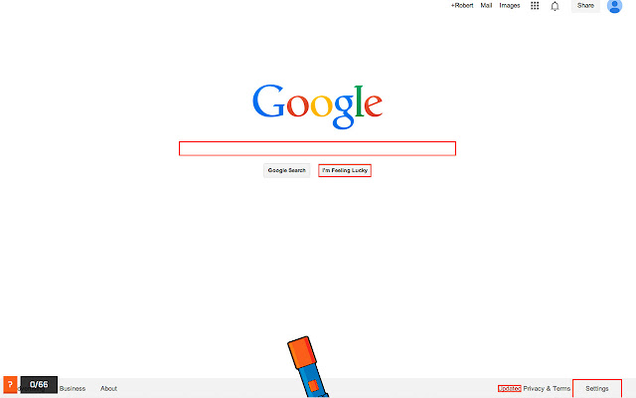This screenshot has width=636, height=398.
Task: Open the Google apps grid icon
Action: point(535,6)
